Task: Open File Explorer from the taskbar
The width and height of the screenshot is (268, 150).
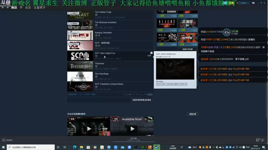Action: tap(81, 147)
